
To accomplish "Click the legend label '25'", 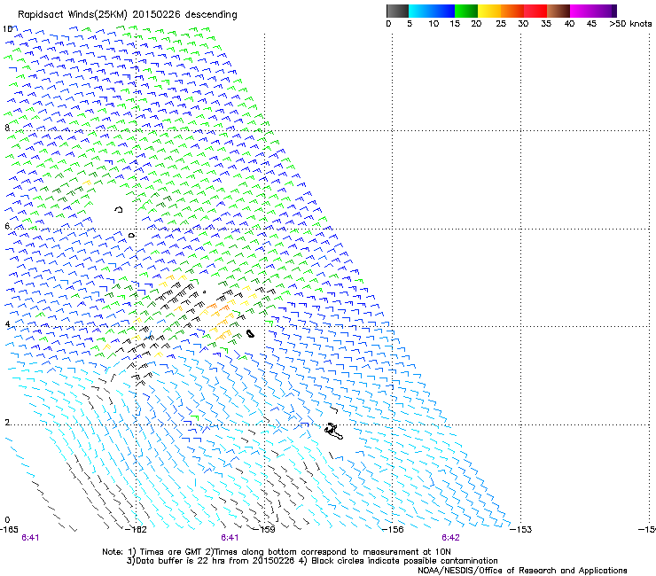I will pos(501,24).
